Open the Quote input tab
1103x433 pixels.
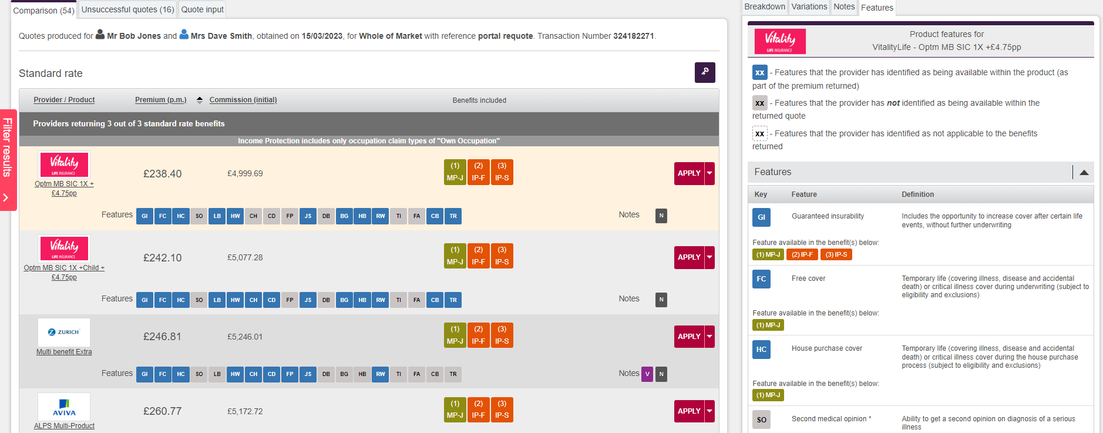tap(202, 9)
